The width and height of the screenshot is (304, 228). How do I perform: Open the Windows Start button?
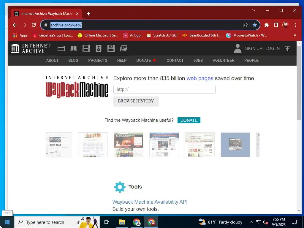[7, 222]
